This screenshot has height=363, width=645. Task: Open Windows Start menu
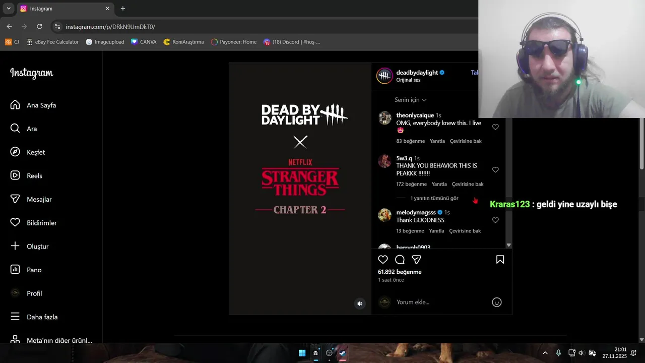302,353
